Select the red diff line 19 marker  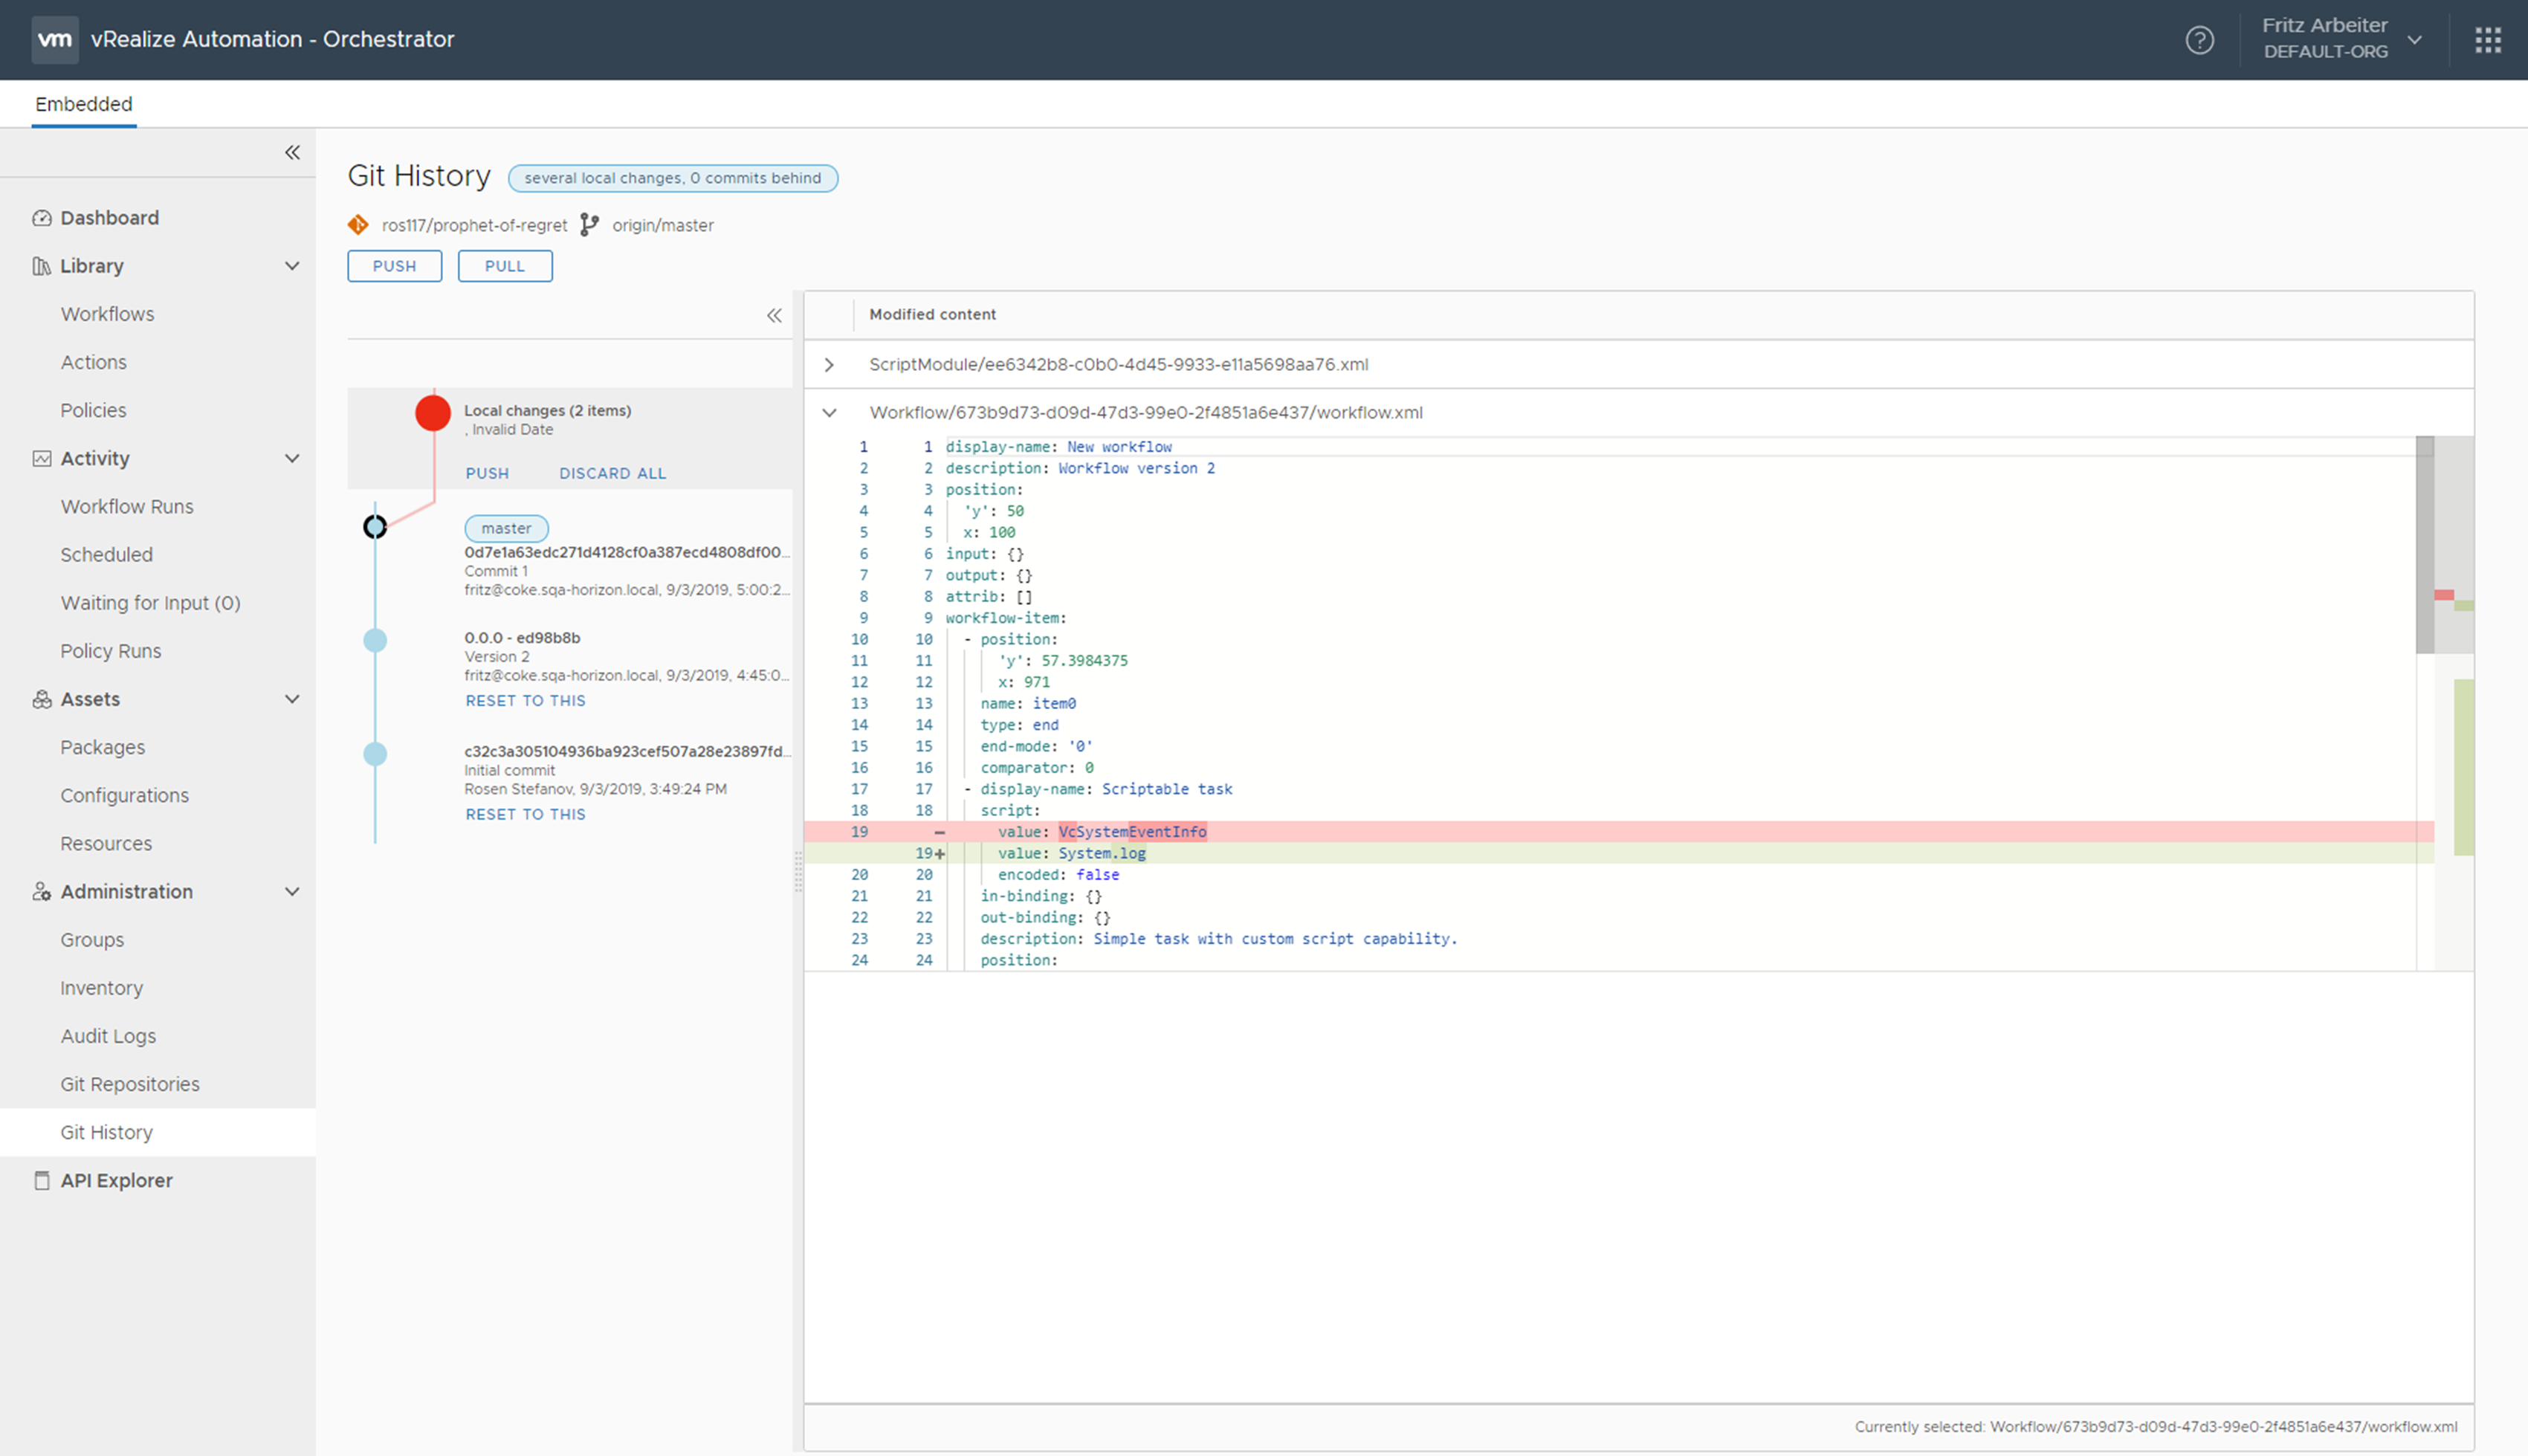931,831
